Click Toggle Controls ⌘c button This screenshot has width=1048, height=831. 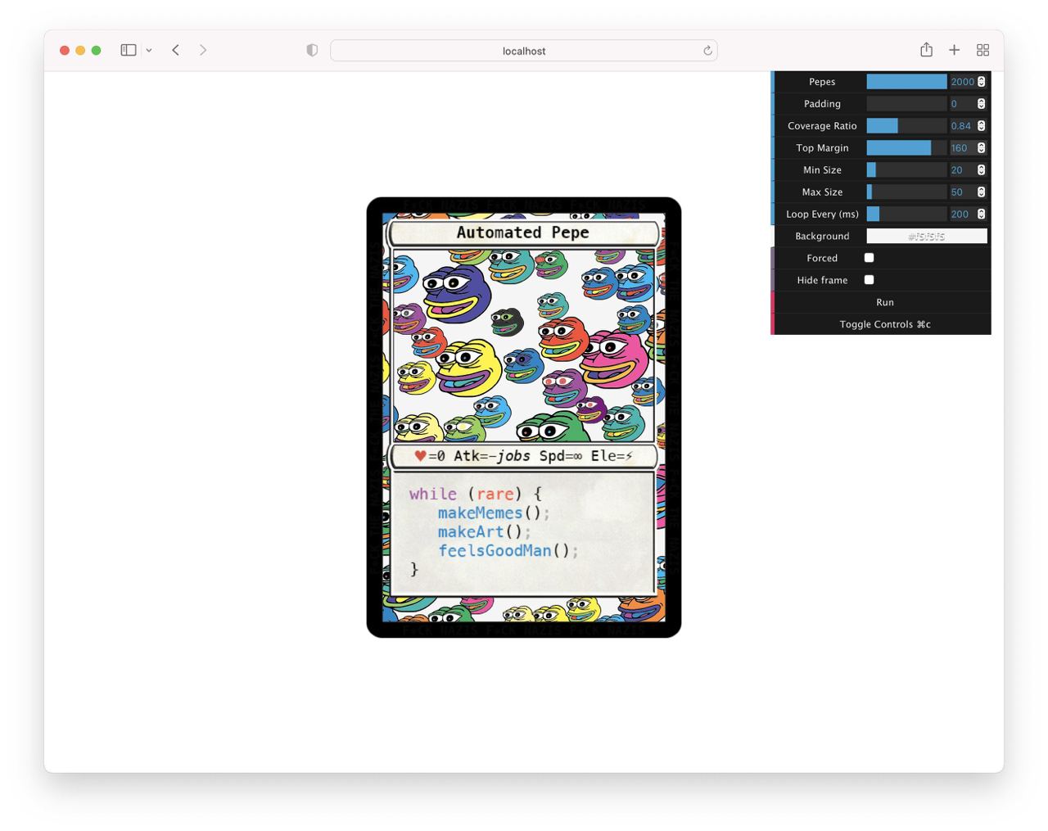(883, 324)
